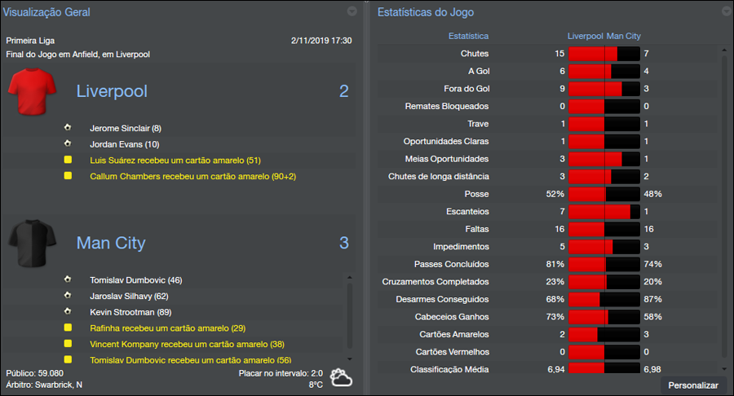This screenshot has width=734, height=396.
Task: Click goal ball icon beside Tomislav Dumbovic (46)
Action: [68, 280]
